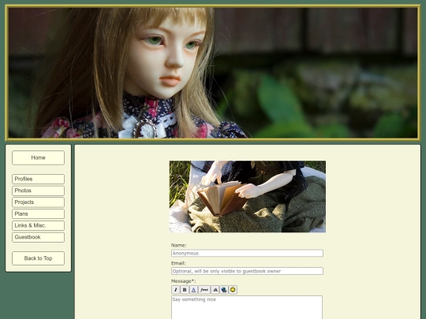Click the doll portrait banner image
The height and width of the screenshot is (319, 426).
(x=213, y=72)
